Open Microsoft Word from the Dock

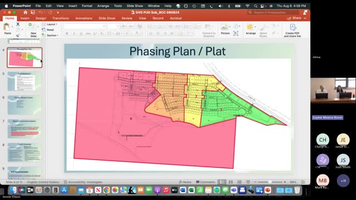[183, 190]
